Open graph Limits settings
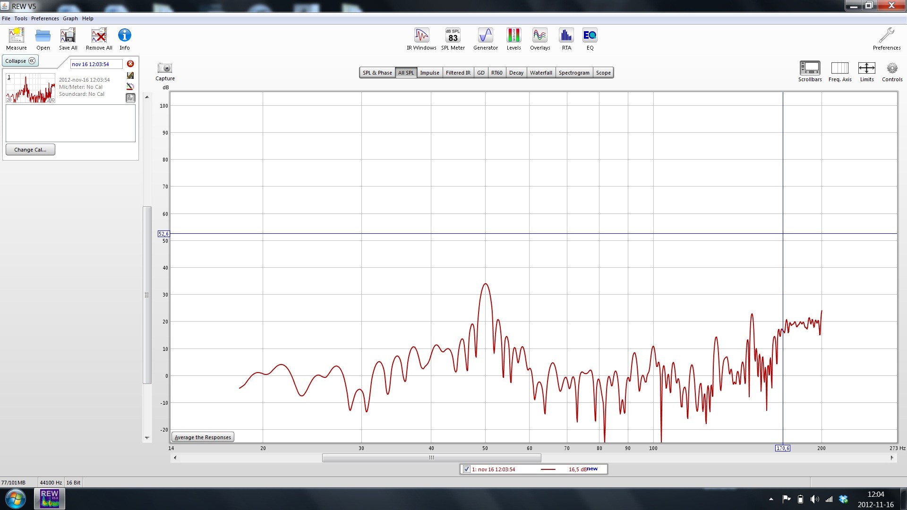907x510 pixels. point(867,71)
